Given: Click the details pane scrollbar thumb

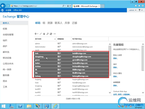Looking at the screenshot, I should tap(143, 58).
